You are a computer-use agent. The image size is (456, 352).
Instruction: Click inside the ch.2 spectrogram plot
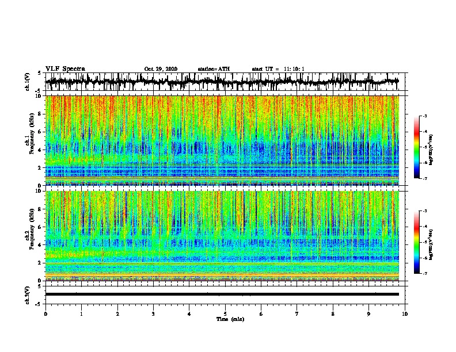coord(222,236)
